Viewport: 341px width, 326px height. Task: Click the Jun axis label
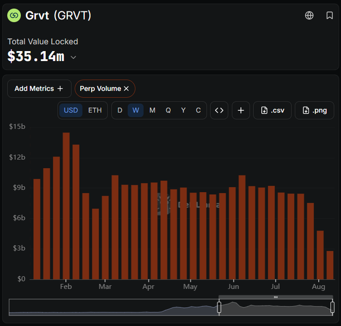[233, 286]
